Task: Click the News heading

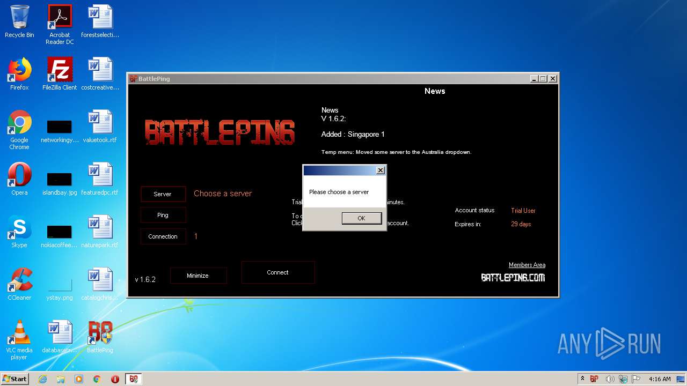Action: pyautogui.click(x=435, y=91)
